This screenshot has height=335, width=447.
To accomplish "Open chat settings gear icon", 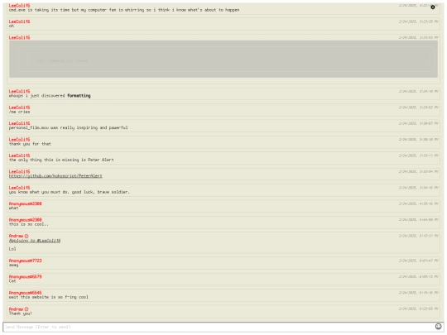I will (x=432, y=7).
